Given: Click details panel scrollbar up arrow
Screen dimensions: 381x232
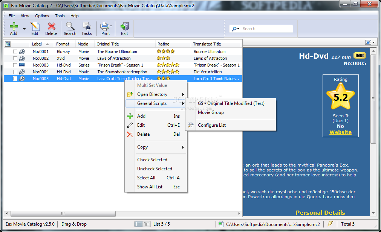Looking at the screenshot, I should point(373,51).
